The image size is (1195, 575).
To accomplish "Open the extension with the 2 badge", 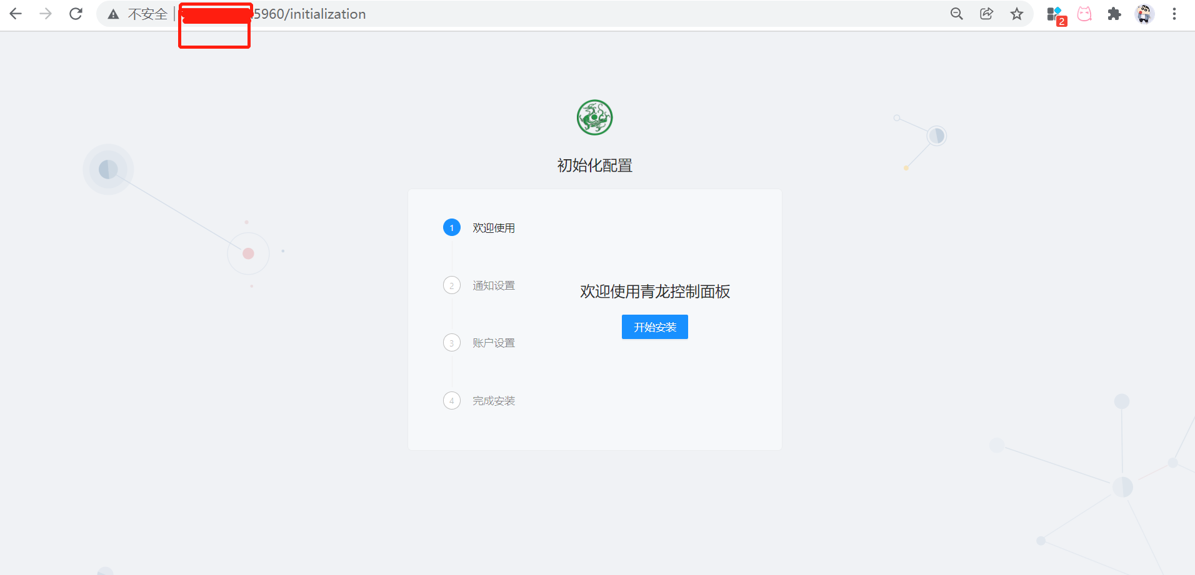I will click(1054, 14).
